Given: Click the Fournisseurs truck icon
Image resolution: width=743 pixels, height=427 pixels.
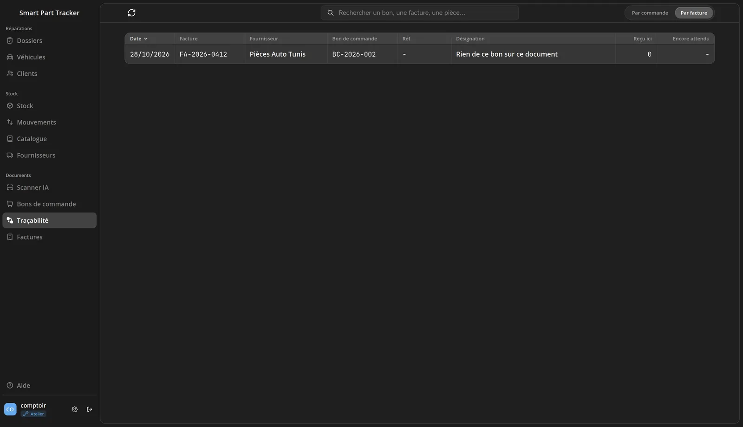Looking at the screenshot, I should [10, 155].
